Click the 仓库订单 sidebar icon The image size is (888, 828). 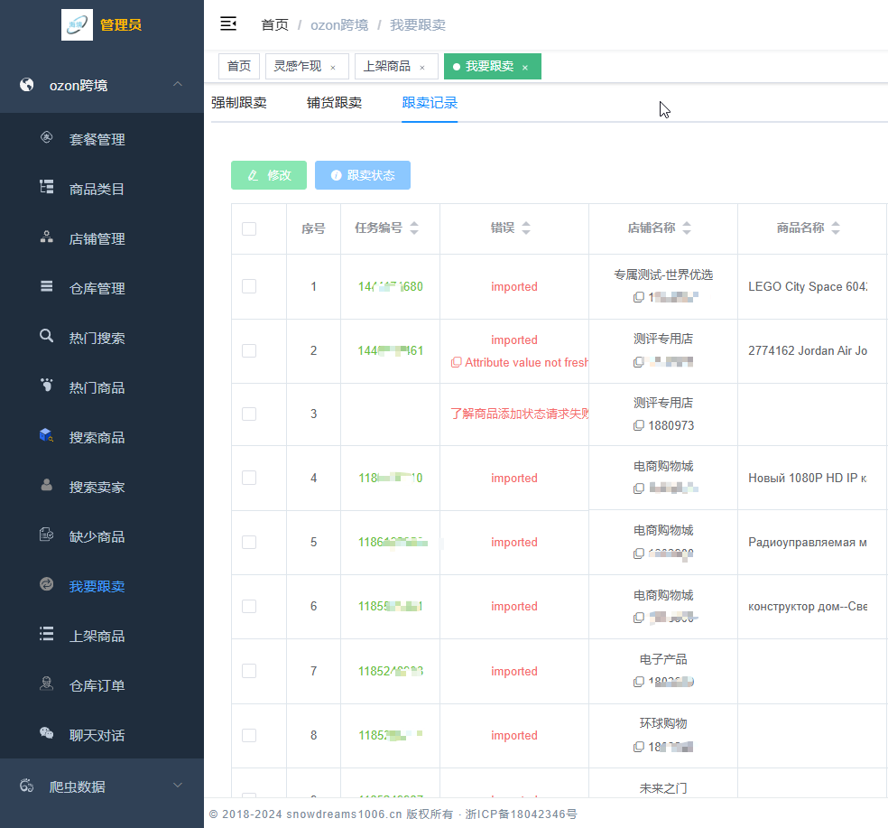pyautogui.click(x=47, y=684)
